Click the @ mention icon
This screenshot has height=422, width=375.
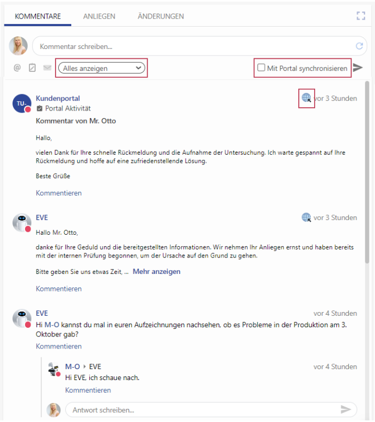[17, 68]
